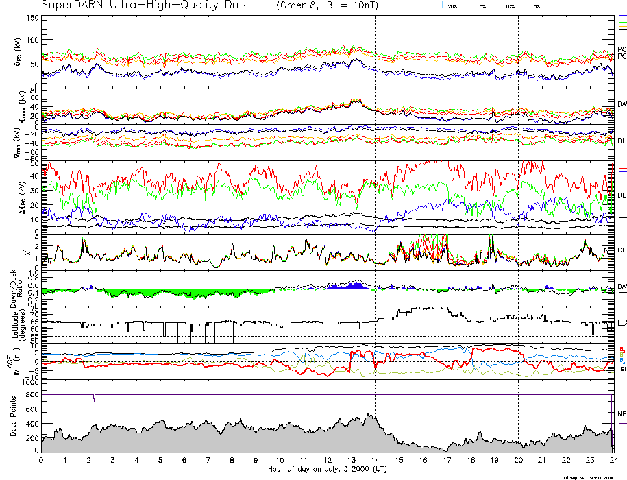Click hour 0 tick on the x-axis
This screenshot has width=627, height=480.
pos(42,461)
